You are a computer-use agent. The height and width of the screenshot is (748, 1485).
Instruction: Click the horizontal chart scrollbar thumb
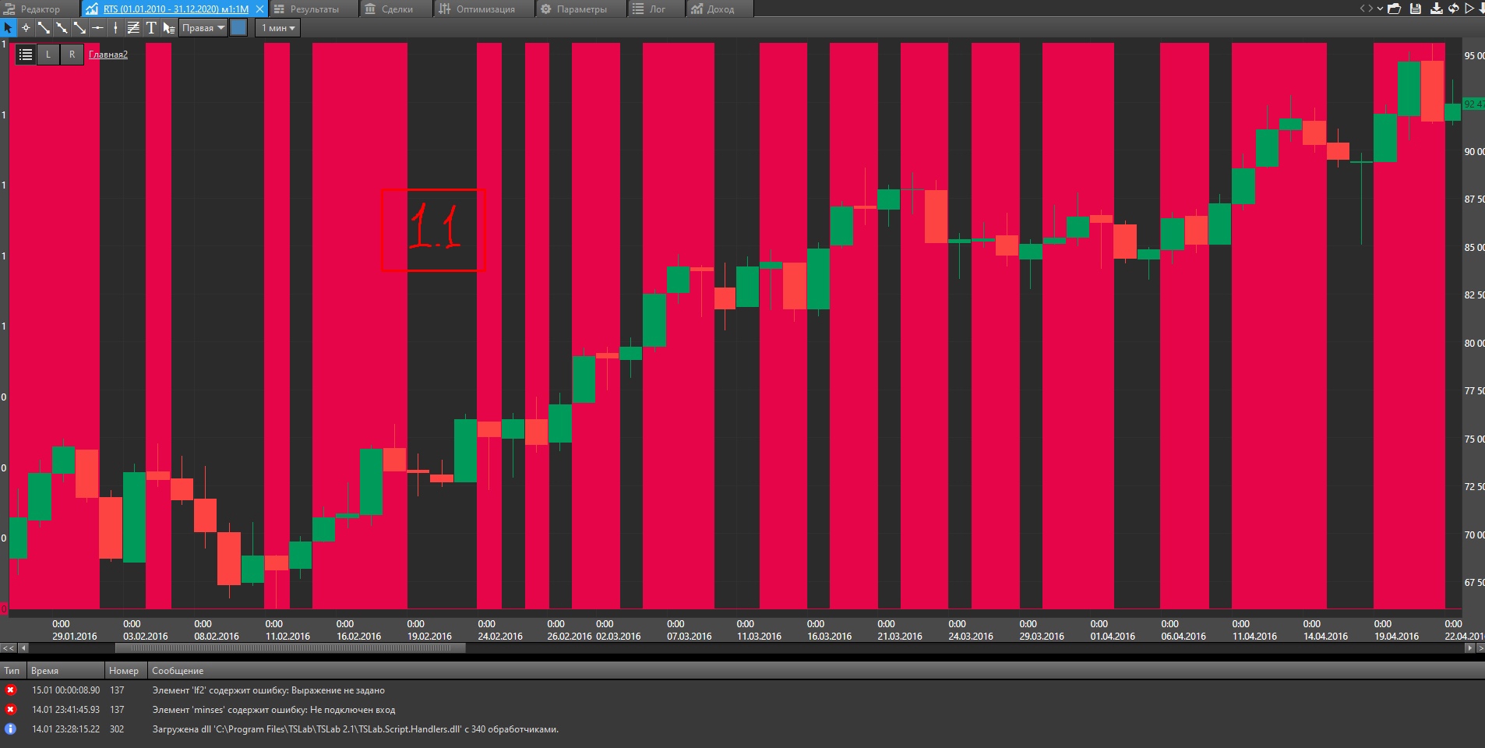point(291,647)
